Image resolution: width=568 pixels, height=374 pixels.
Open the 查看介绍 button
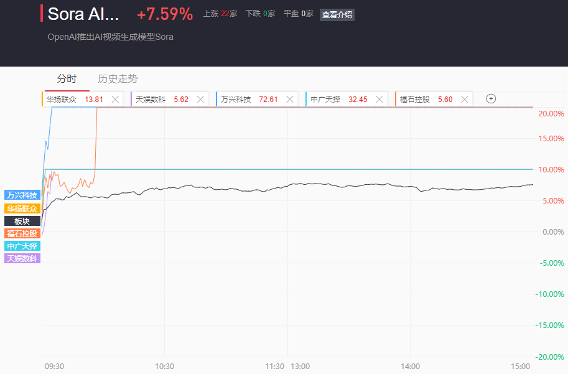pos(337,14)
